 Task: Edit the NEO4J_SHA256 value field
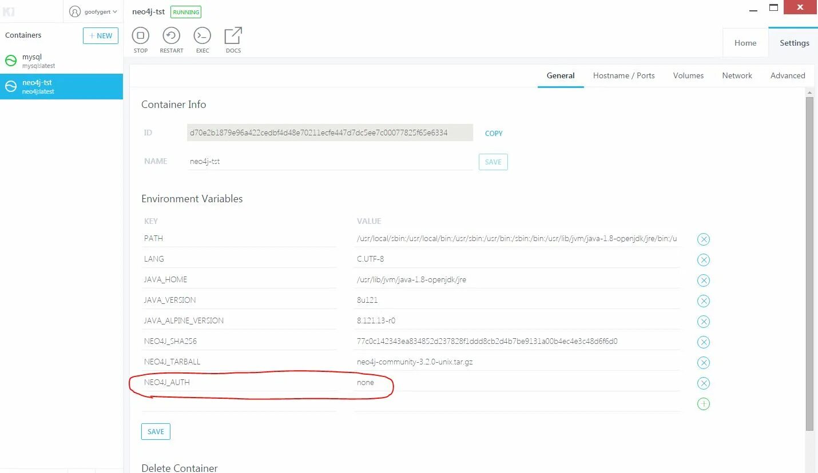point(517,341)
